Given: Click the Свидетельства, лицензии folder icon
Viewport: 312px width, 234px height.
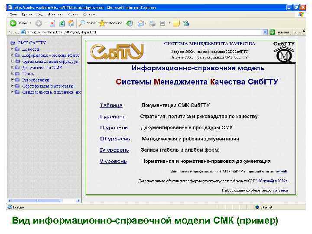Looking at the screenshot, I should [17, 92].
